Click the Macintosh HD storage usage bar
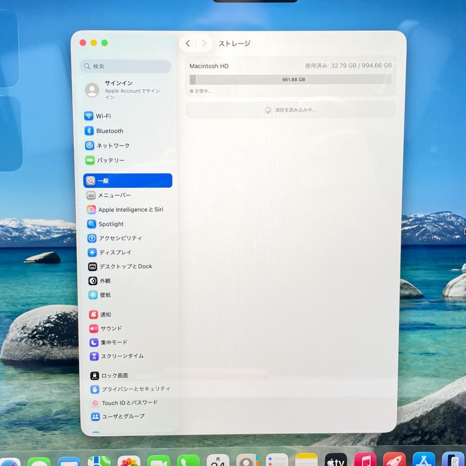 (x=290, y=79)
